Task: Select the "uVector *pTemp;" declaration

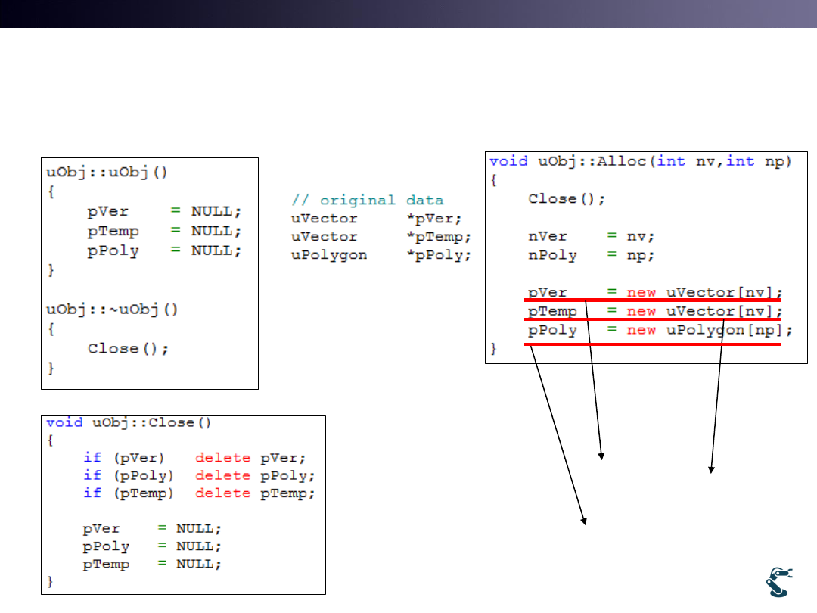Action: tap(381, 237)
